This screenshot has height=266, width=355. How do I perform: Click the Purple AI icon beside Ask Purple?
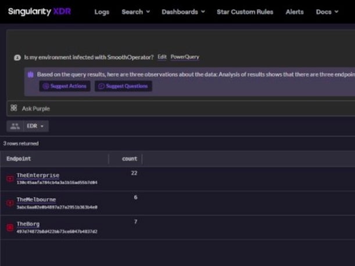tap(13, 108)
